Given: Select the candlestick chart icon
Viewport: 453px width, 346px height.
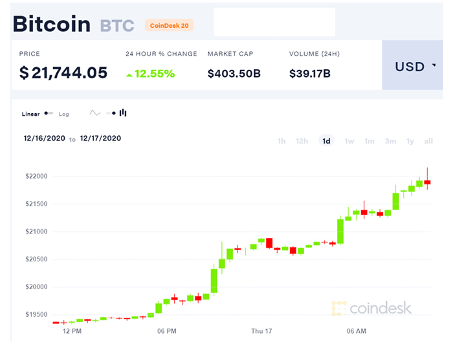Looking at the screenshot, I should pyautogui.click(x=123, y=113).
